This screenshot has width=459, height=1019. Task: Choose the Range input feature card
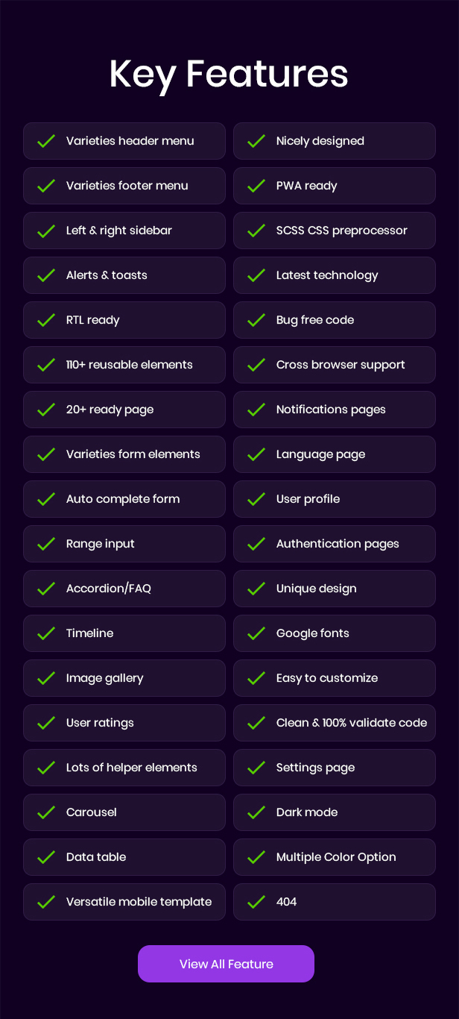click(x=124, y=544)
